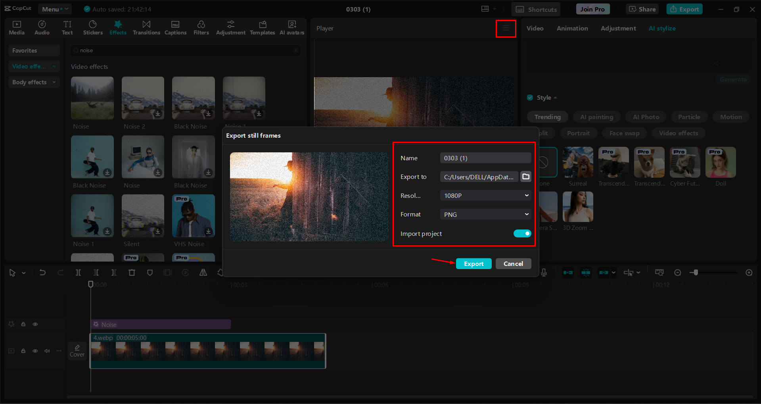Screen dimensions: 761x404
Task: Hide the video track with the eye icon
Action: tap(35, 324)
